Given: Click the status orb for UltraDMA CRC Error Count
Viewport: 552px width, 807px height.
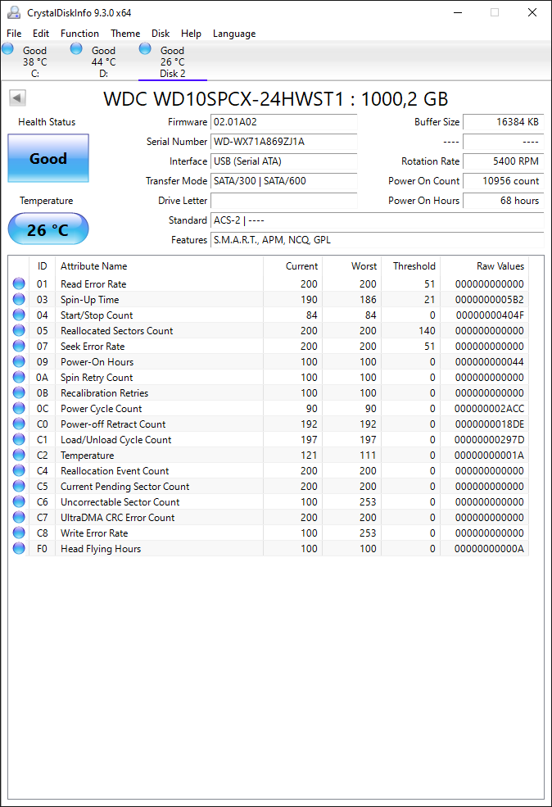Looking at the screenshot, I should point(19,517).
